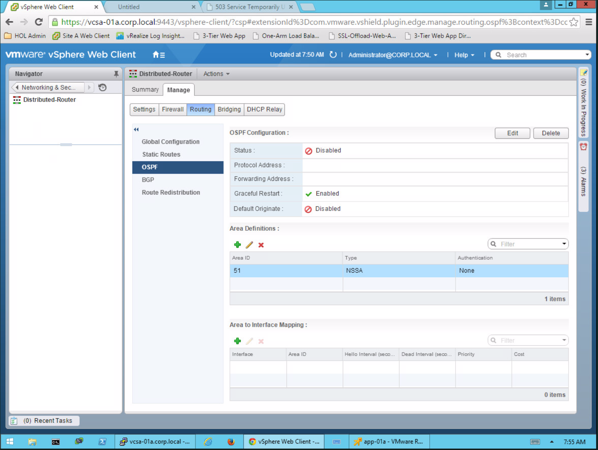
Task: Add new area to interface mapping
Action: pyautogui.click(x=238, y=341)
